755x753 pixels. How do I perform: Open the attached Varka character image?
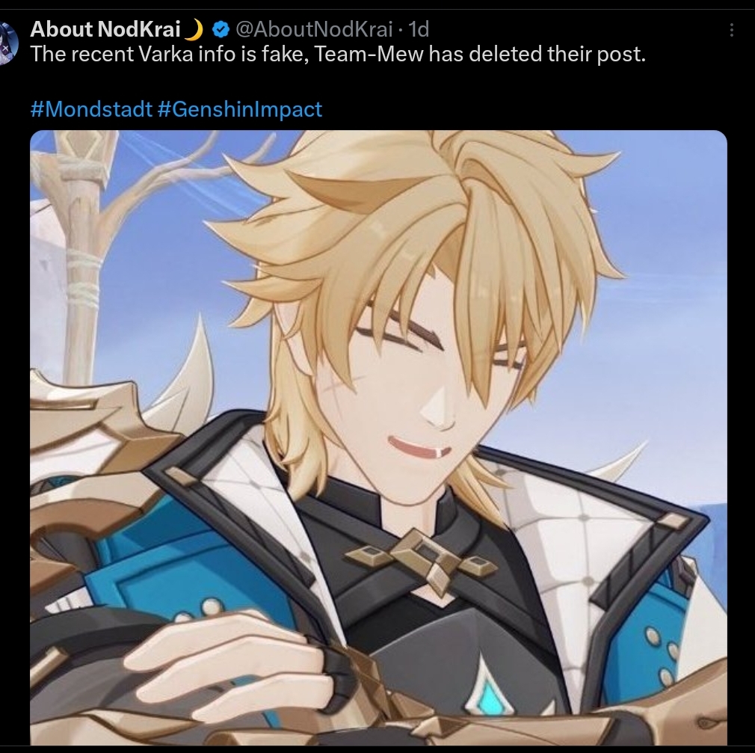click(378, 437)
